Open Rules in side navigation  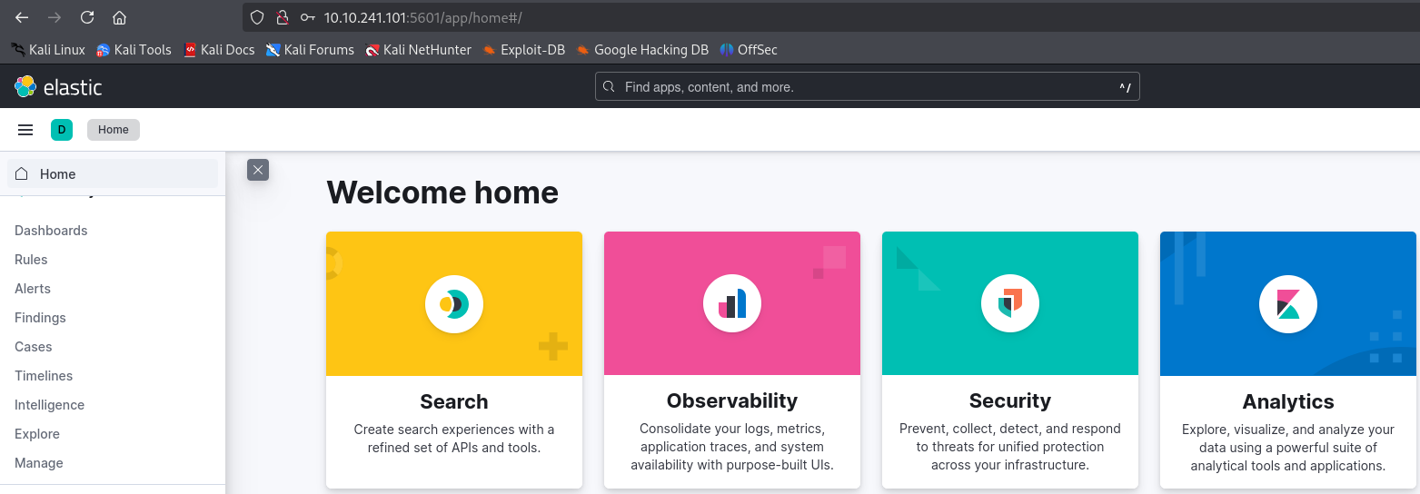click(x=31, y=260)
